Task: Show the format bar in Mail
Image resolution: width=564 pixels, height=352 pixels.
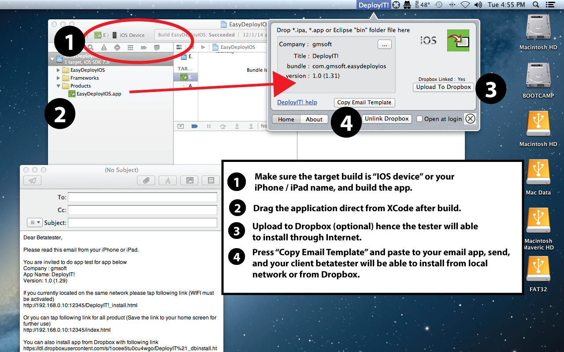Action: click(167, 180)
